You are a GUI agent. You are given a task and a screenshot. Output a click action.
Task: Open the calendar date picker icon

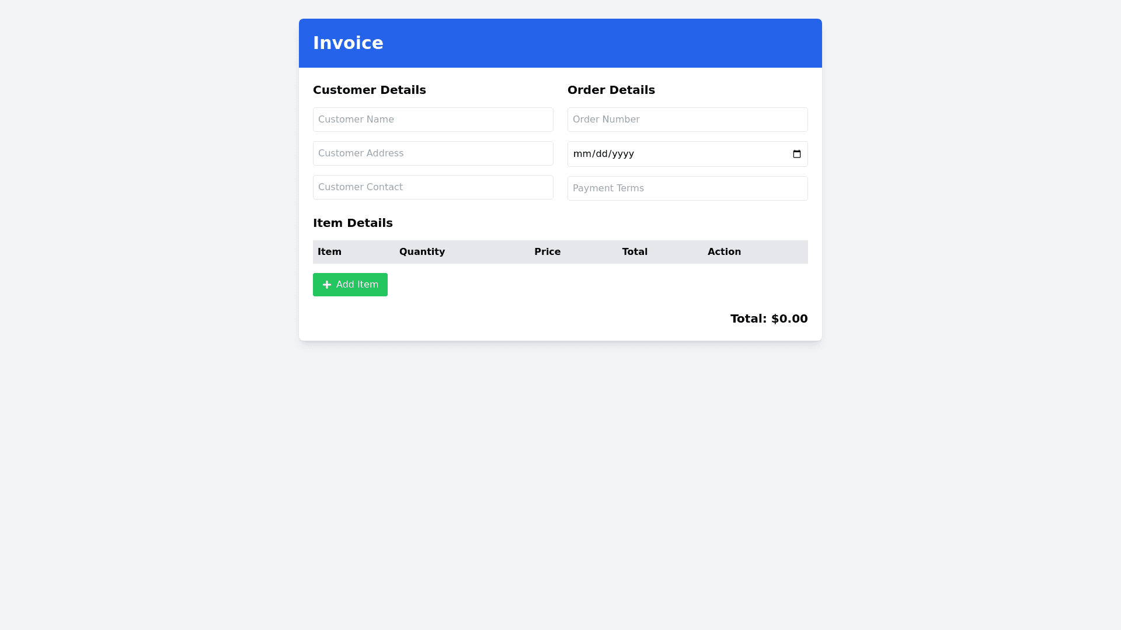pyautogui.click(x=796, y=154)
